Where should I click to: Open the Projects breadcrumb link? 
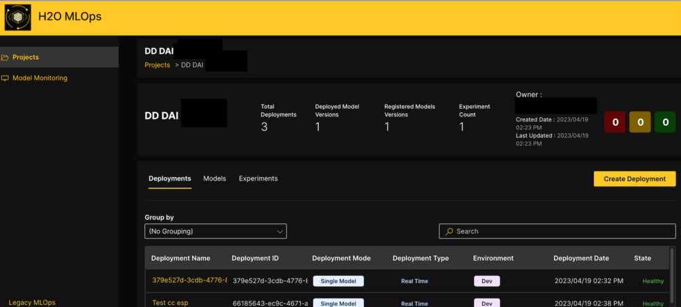point(158,65)
